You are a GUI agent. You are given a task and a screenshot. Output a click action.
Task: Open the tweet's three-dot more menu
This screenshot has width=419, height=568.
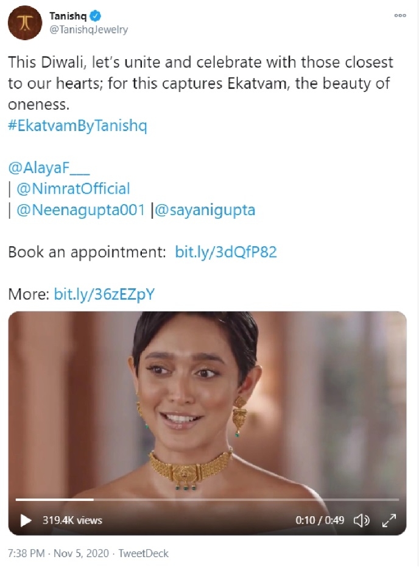click(x=400, y=16)
